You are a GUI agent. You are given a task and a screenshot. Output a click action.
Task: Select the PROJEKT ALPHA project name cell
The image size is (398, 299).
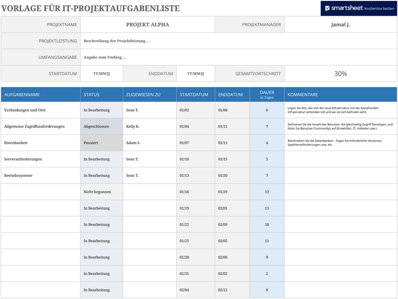pos(148,25)
